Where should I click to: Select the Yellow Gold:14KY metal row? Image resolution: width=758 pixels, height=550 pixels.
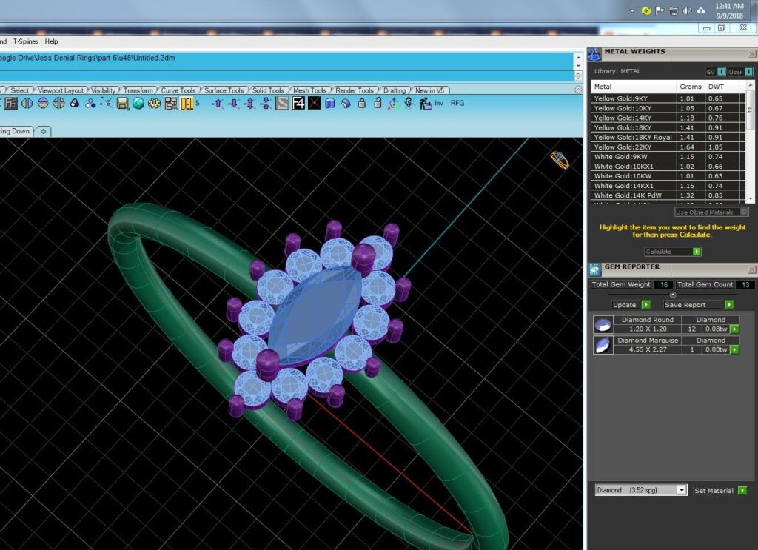(665, 118)
